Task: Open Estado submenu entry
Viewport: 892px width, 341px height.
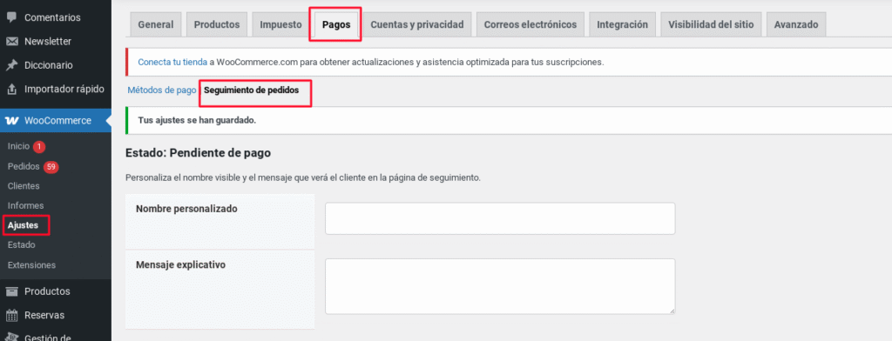Action: click(22, 245)
